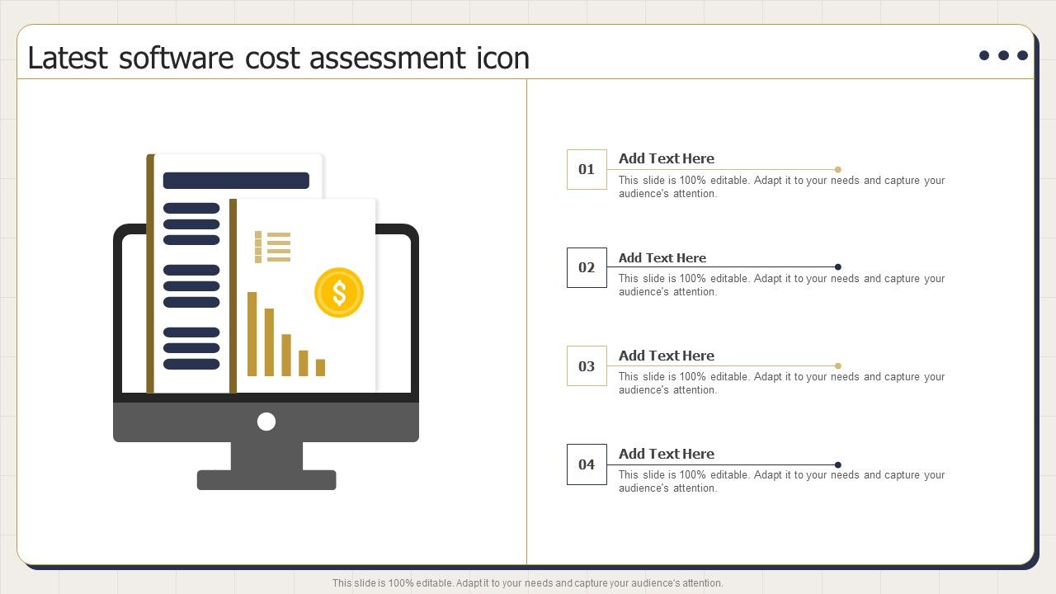Select 'Add Text Here' heading beside 01
The image size is (1056, 594).
(667, 158)
